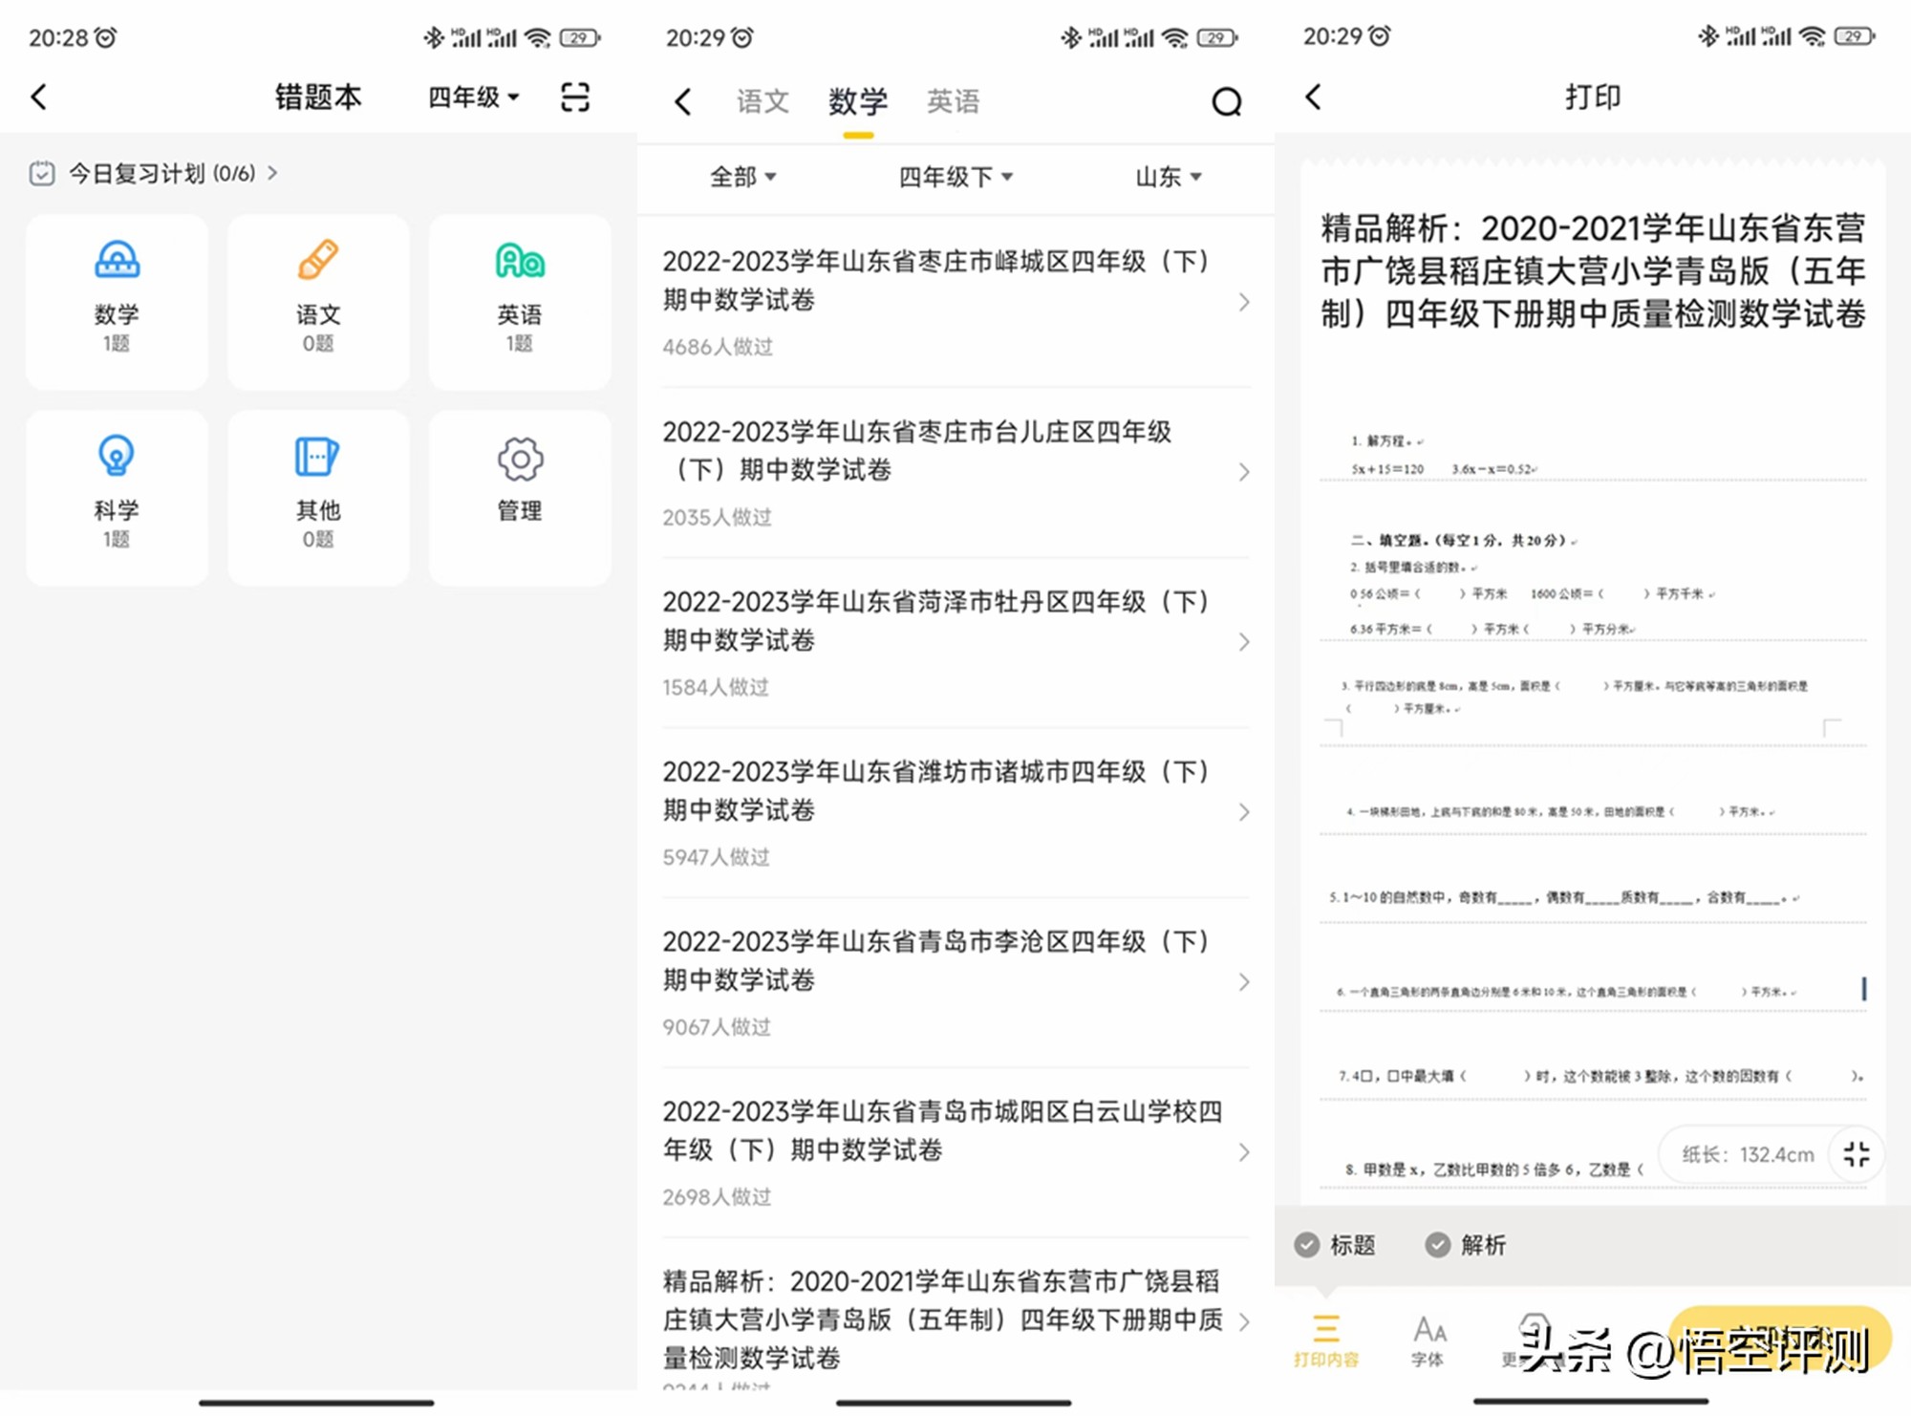Switch to the 英语 tab
1911x1416 pixels.
click(x=953, y=101)
